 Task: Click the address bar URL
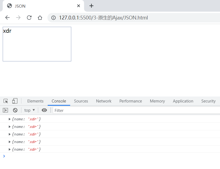pos(103,18)
